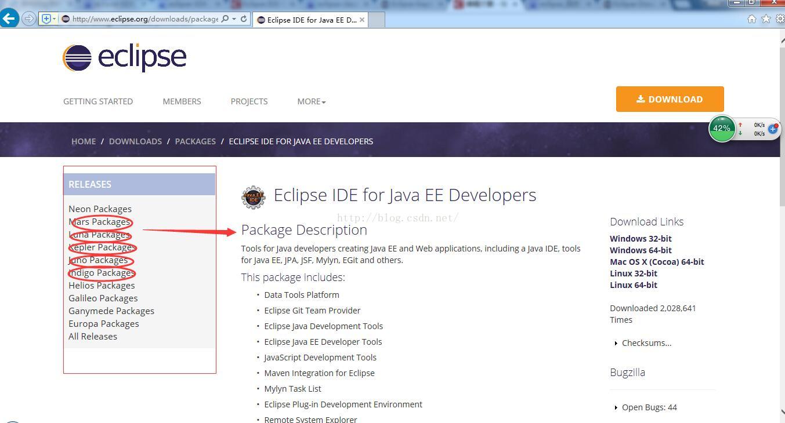Viewport: 785px width, 423px height.
Task: Open a new blank tab
Action: [x=377, y=19]
